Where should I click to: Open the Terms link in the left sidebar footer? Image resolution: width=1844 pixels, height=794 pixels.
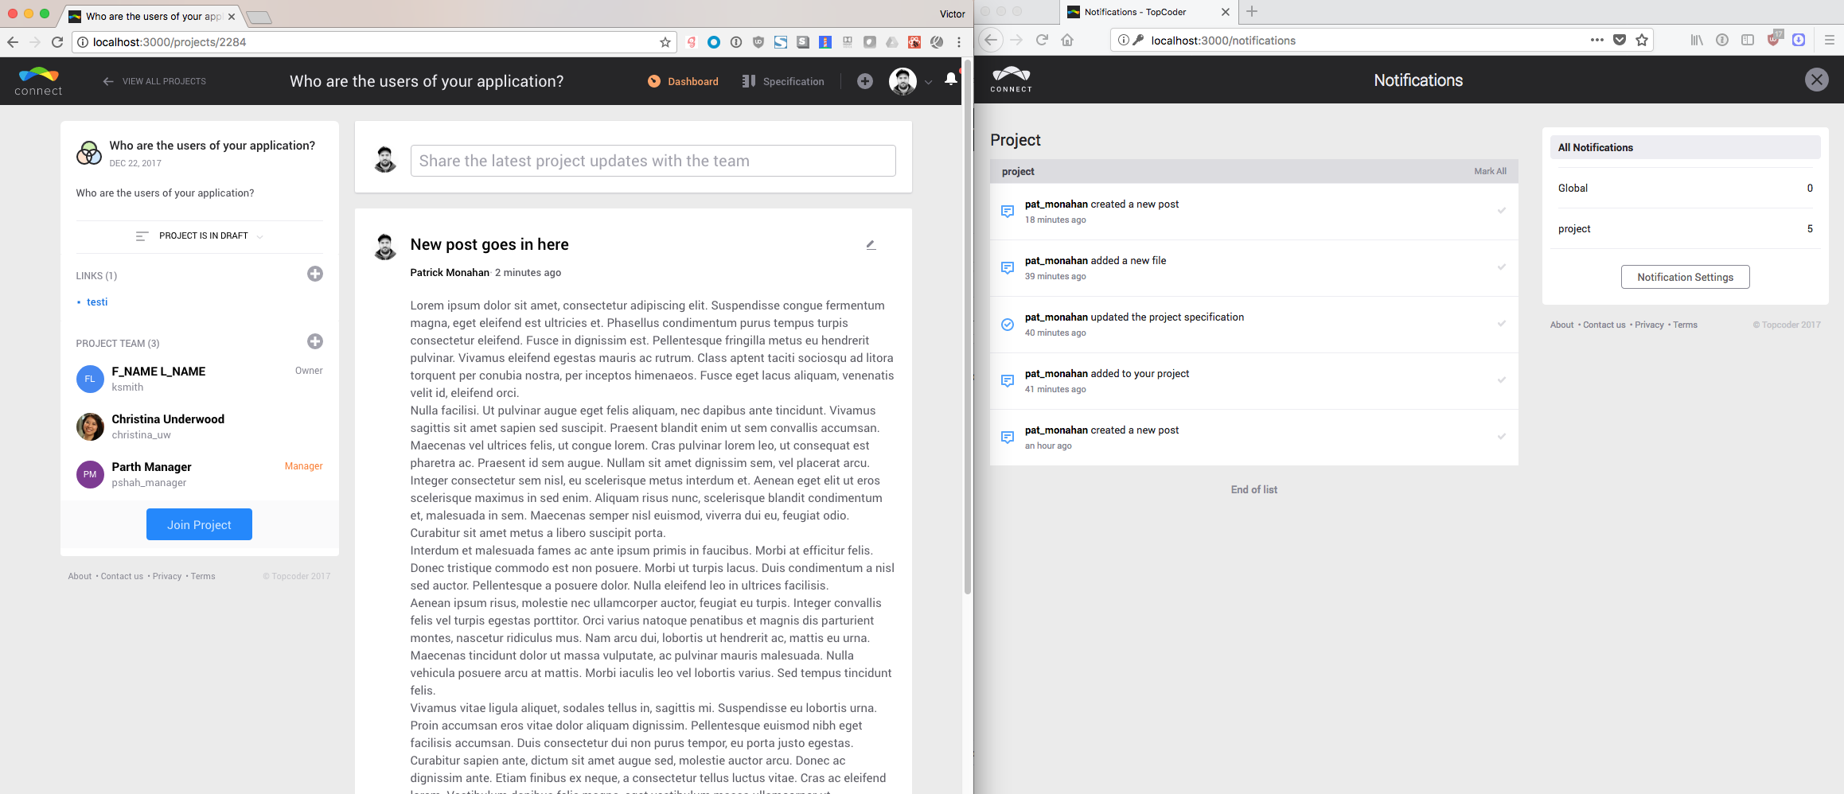point(203,576)
